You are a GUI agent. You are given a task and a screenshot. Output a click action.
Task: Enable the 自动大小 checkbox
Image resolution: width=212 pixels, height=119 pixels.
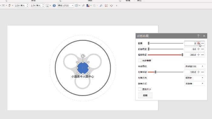point(140,89)
